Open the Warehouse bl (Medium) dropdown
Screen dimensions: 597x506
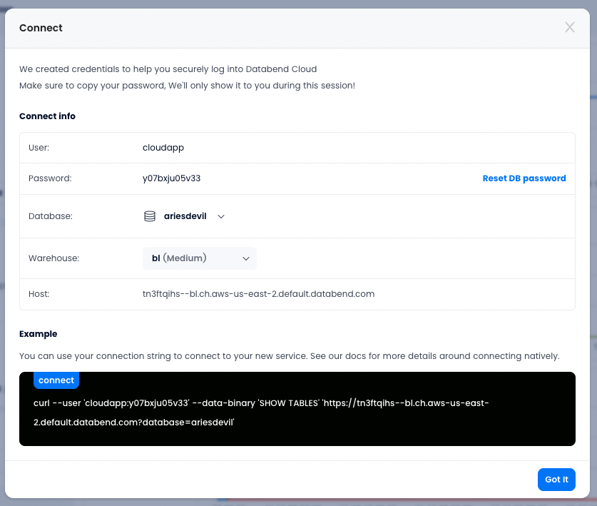(200, 258)
